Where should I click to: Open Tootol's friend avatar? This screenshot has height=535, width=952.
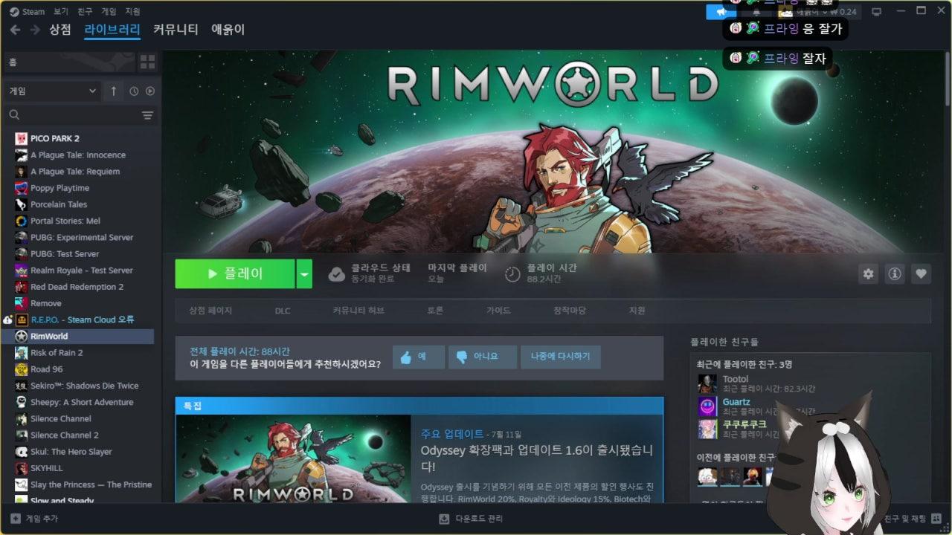(707, 383)
